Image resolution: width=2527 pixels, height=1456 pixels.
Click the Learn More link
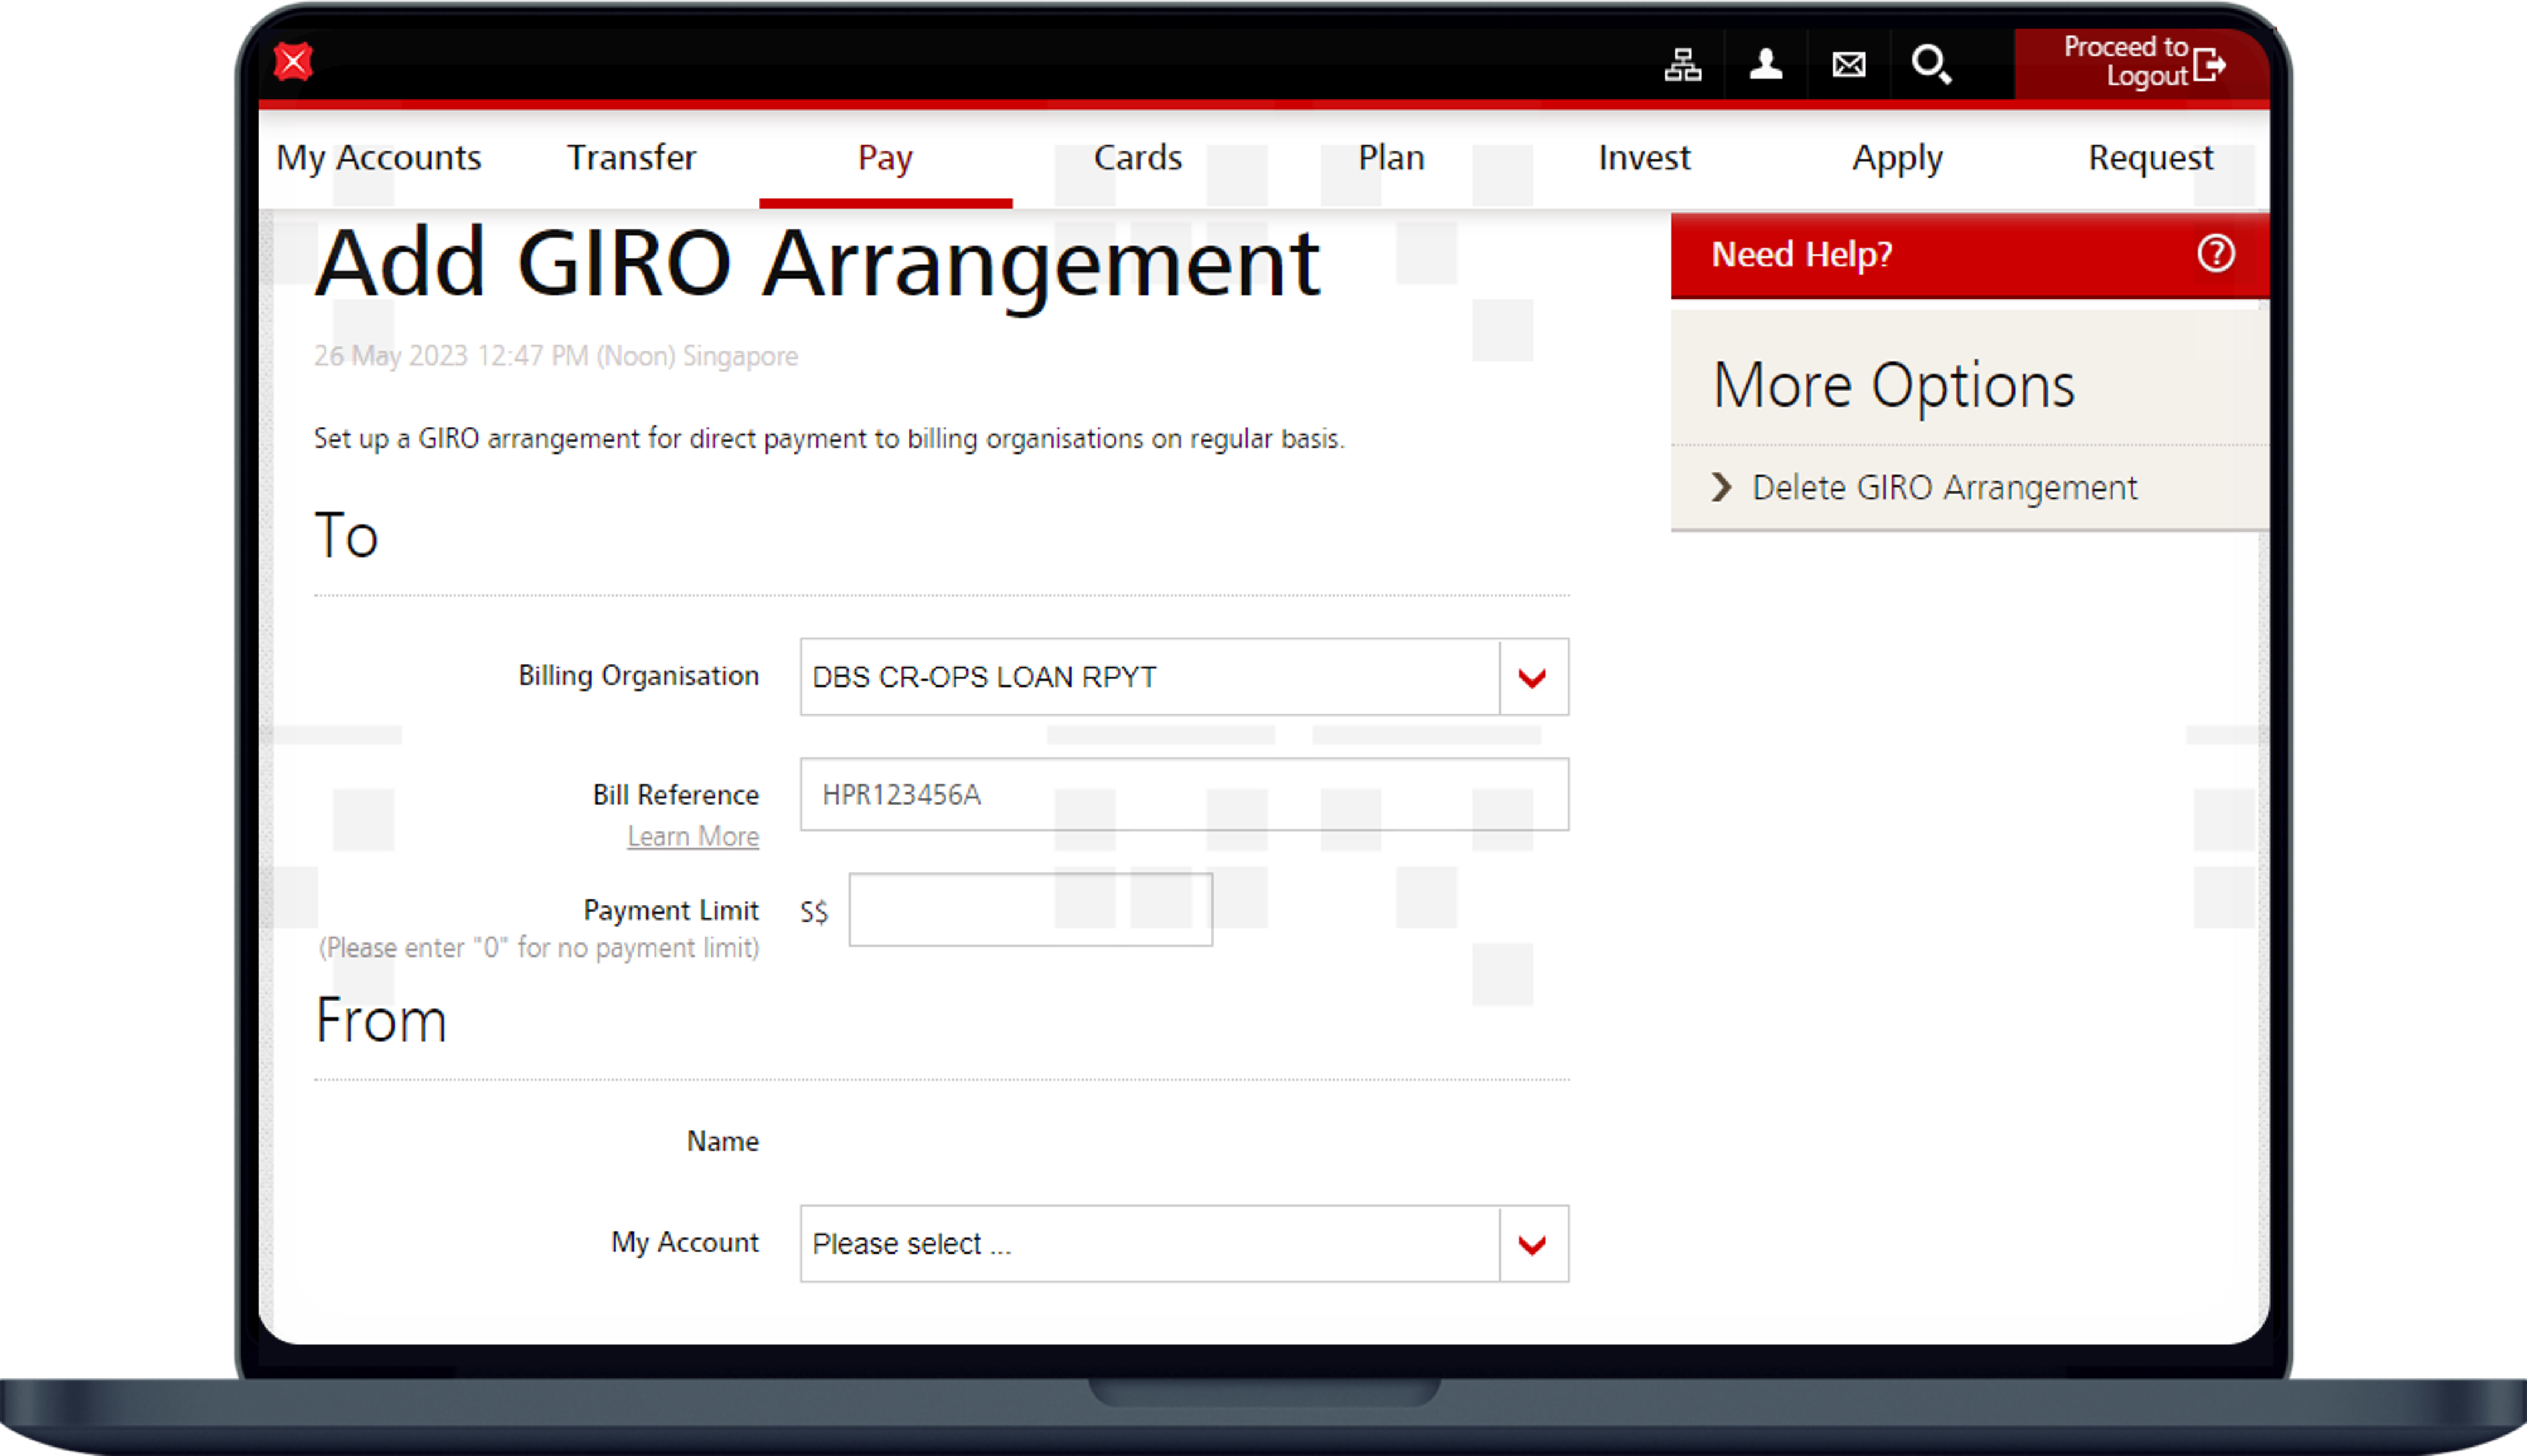pyautogui.click(x=693, y=836)
